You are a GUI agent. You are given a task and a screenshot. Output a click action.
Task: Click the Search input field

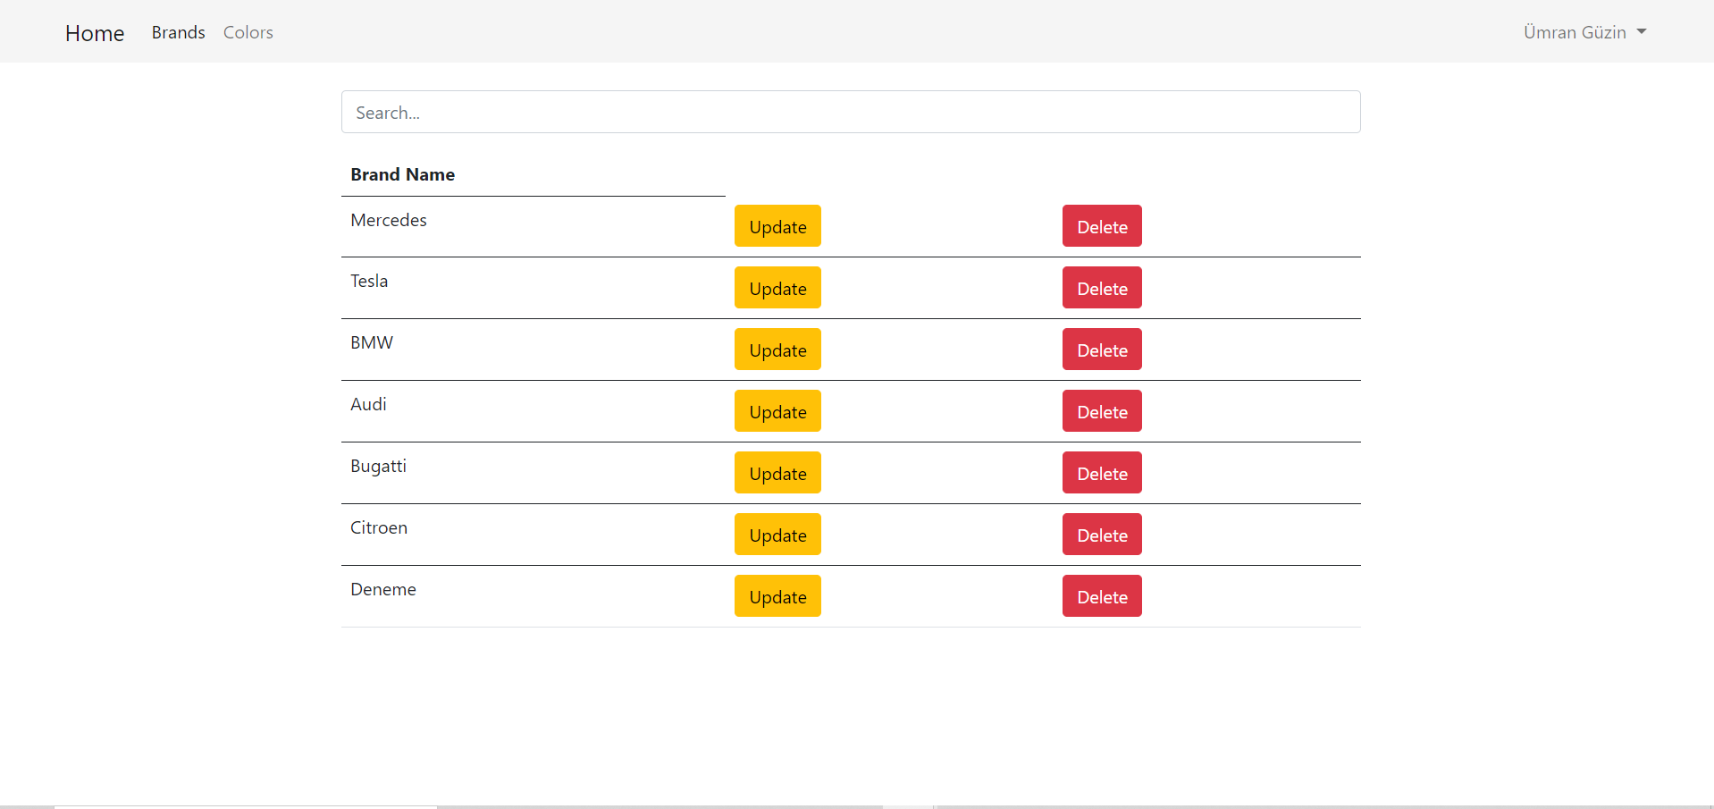pyautogui.click(x=850, y=112)
